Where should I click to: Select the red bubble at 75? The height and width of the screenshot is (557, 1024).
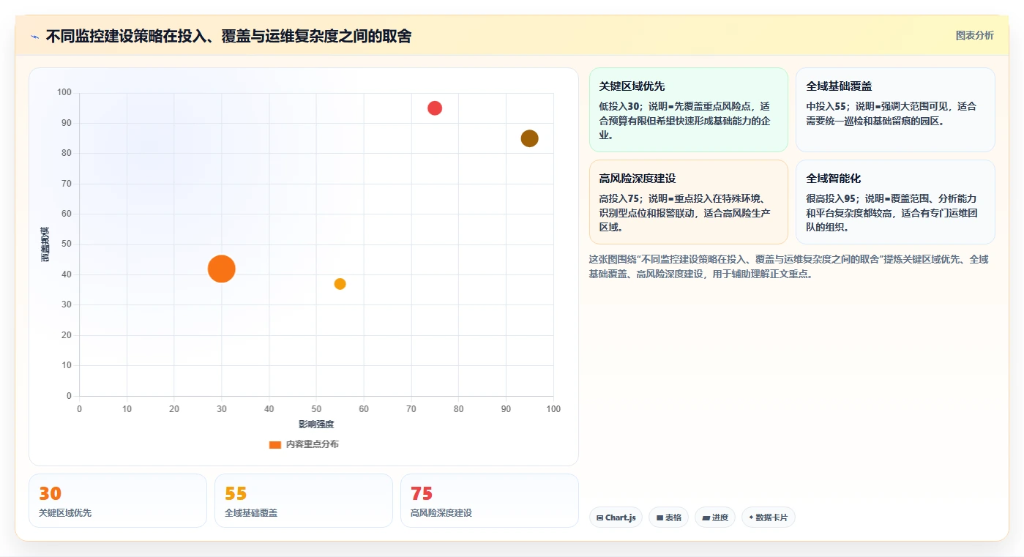[435, 108]
